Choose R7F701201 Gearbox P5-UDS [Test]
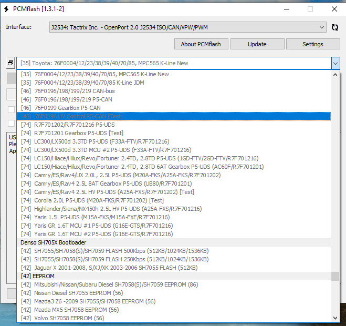The height and width of the screenshot is (326, 346). click(174, 133)
